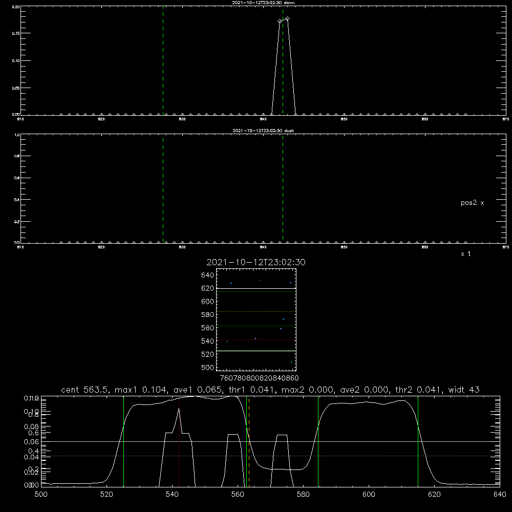Click the right diamond marker on dawn peak
Screen dimensions: 512x512
(x=287, y=19)
